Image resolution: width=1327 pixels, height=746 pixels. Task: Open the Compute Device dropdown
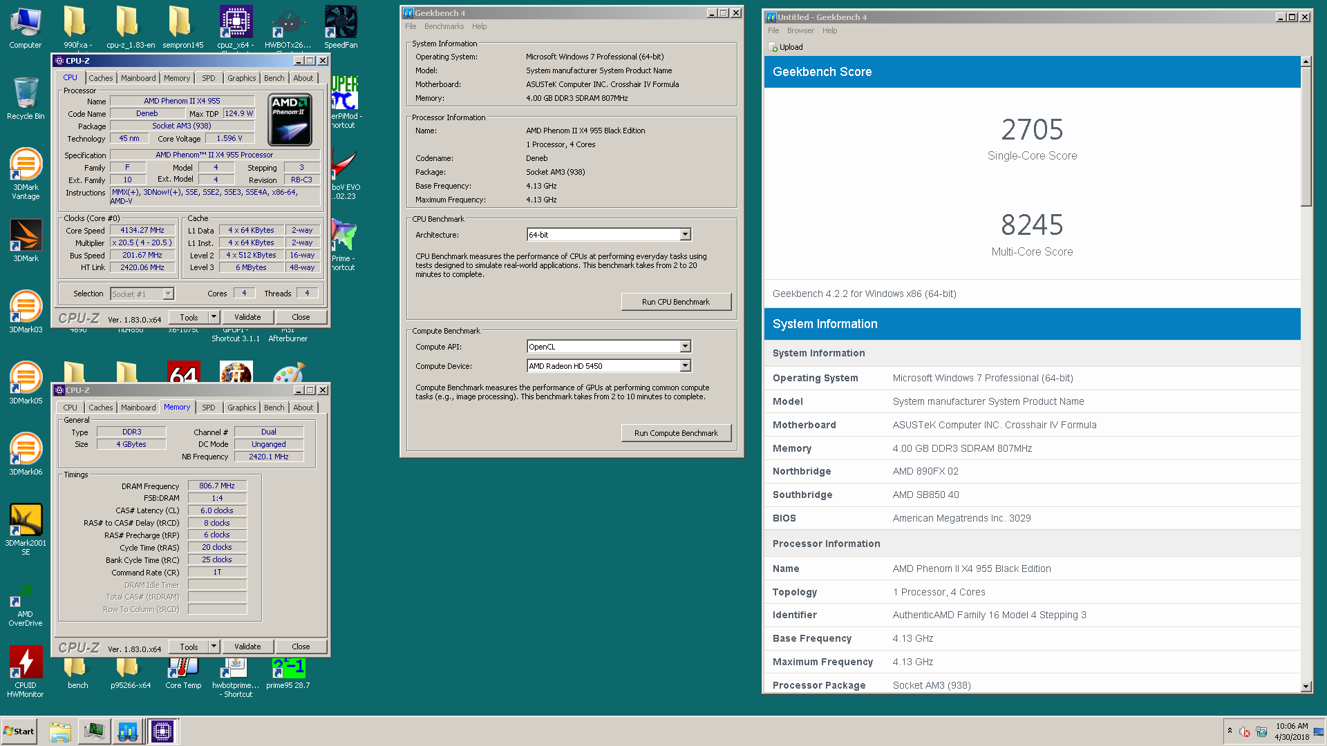[685, 366]
